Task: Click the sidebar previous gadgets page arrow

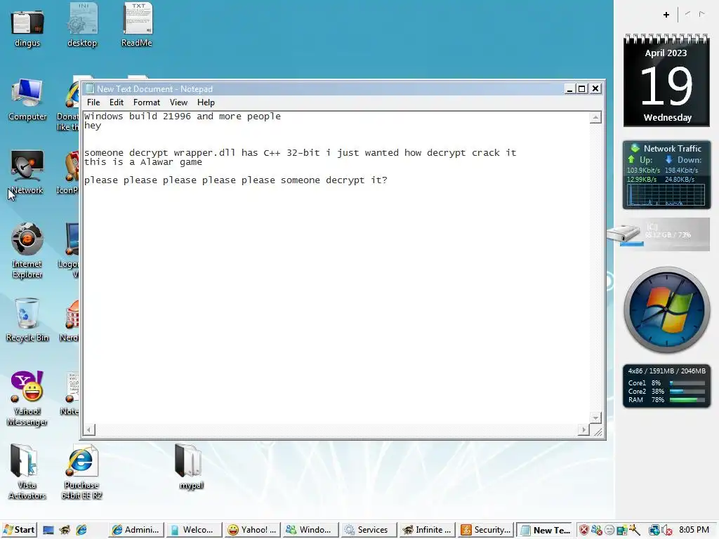Action: click(687, 14)
